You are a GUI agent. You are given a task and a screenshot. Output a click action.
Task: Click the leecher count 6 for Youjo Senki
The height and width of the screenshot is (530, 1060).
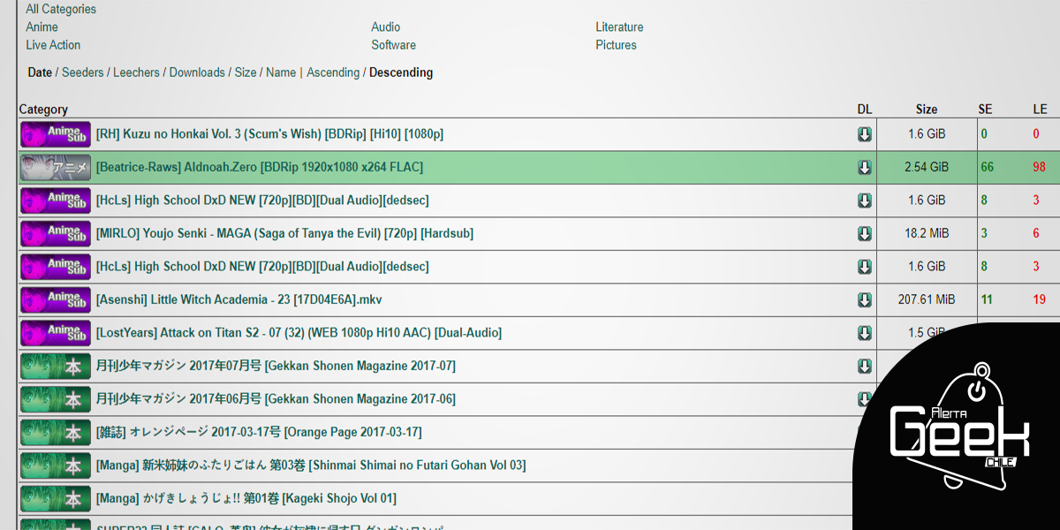(x=1036, y=233)
